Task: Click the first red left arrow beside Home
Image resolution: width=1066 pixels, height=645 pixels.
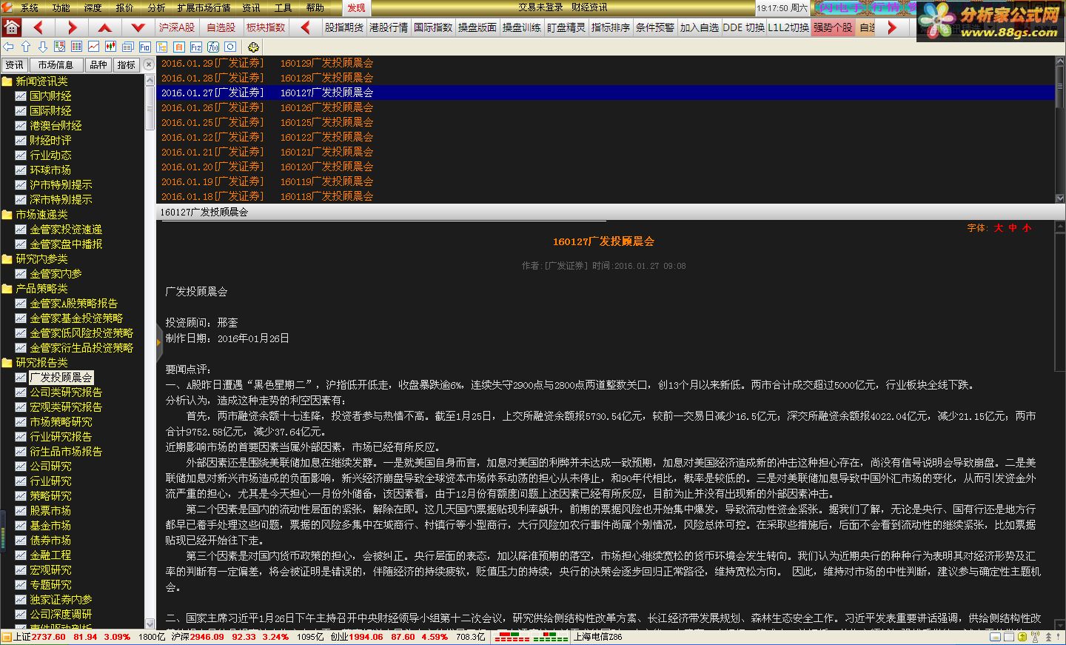Action: point(39,27)
